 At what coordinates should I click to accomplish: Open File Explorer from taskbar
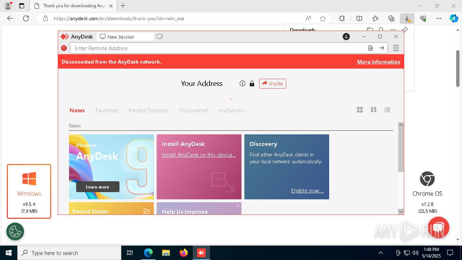pyautogui.click(x=166, y=253)
